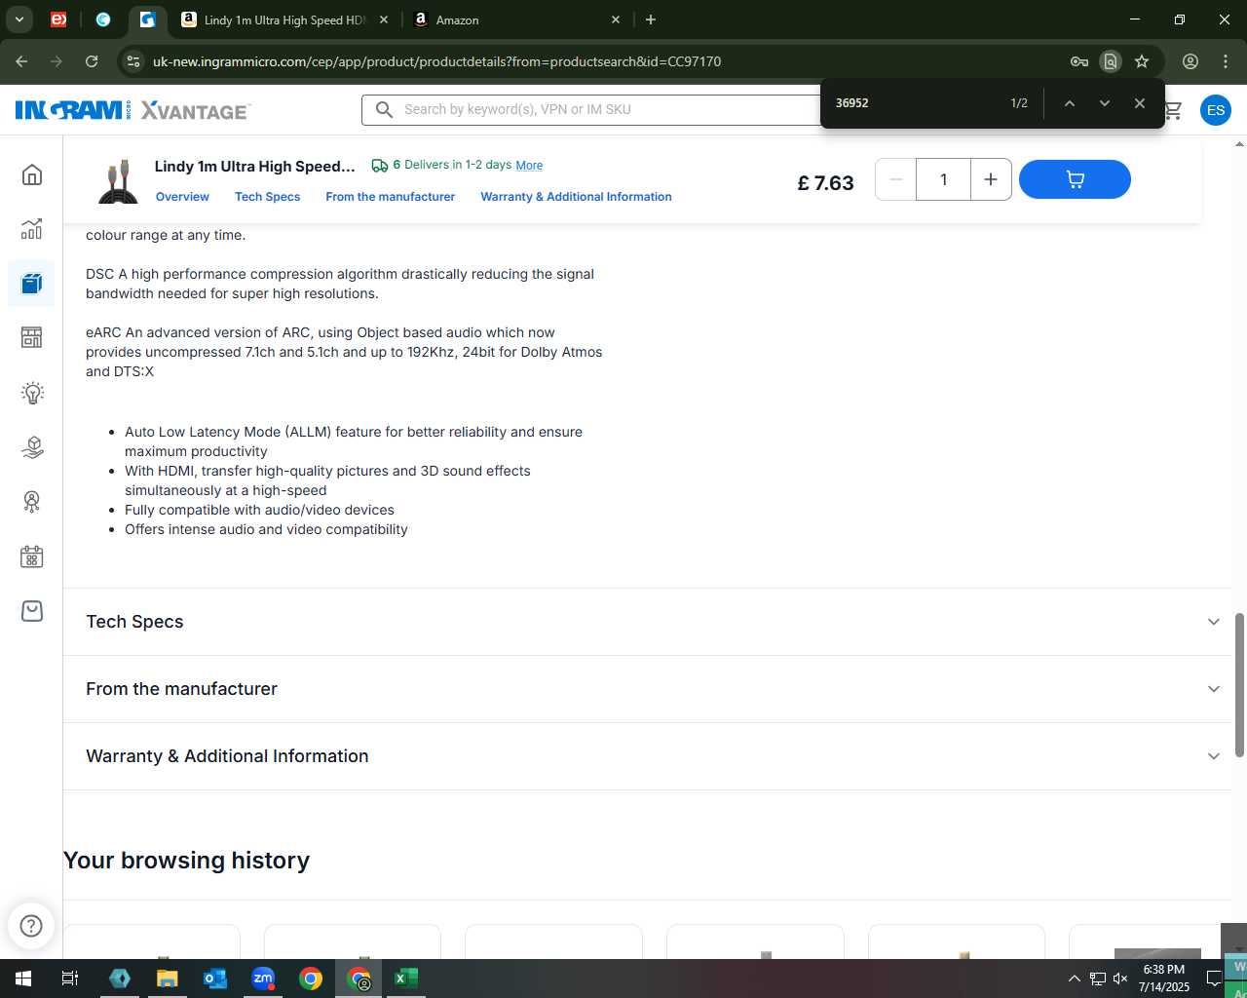This screenshot has height=998, width=1247.
Task: Click the More delivery link
Action: (529, 166)
